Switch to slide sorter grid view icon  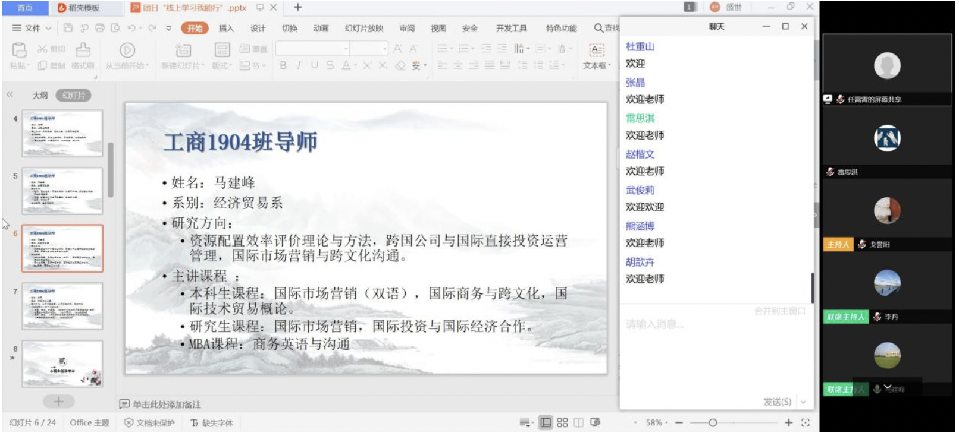coord(562,422)
